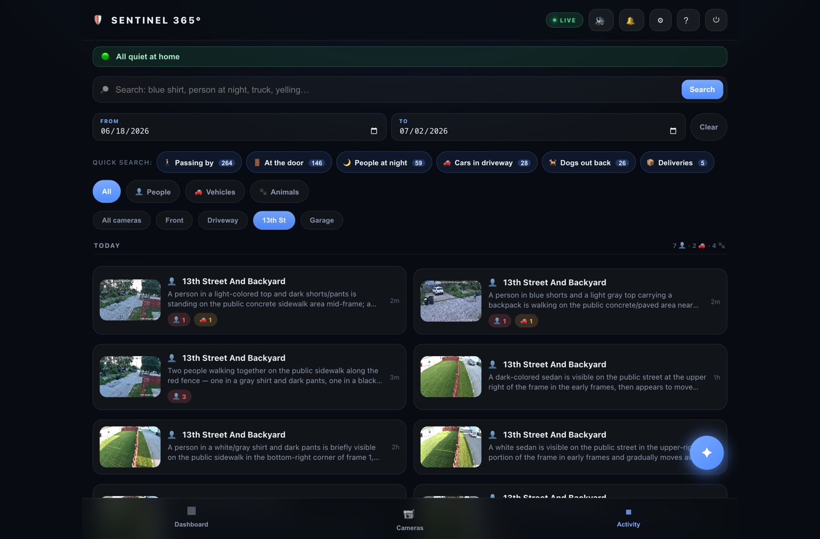Filter activity to People only

153,192
